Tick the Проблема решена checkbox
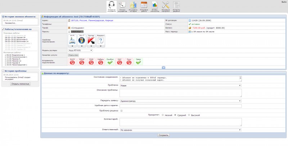This screenshot has height=146, width=288. (x=121, y=111)
